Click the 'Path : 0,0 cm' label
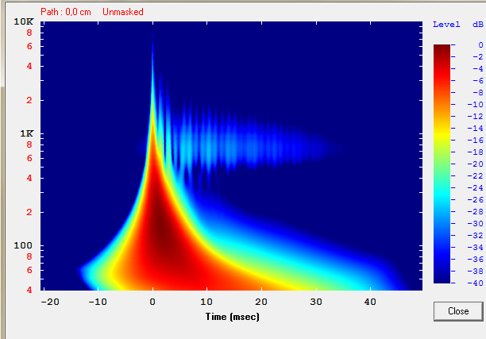Screen dimensions: 486x339 66,12
